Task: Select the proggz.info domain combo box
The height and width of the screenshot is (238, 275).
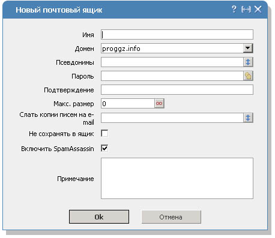Action: coord(177,49)
